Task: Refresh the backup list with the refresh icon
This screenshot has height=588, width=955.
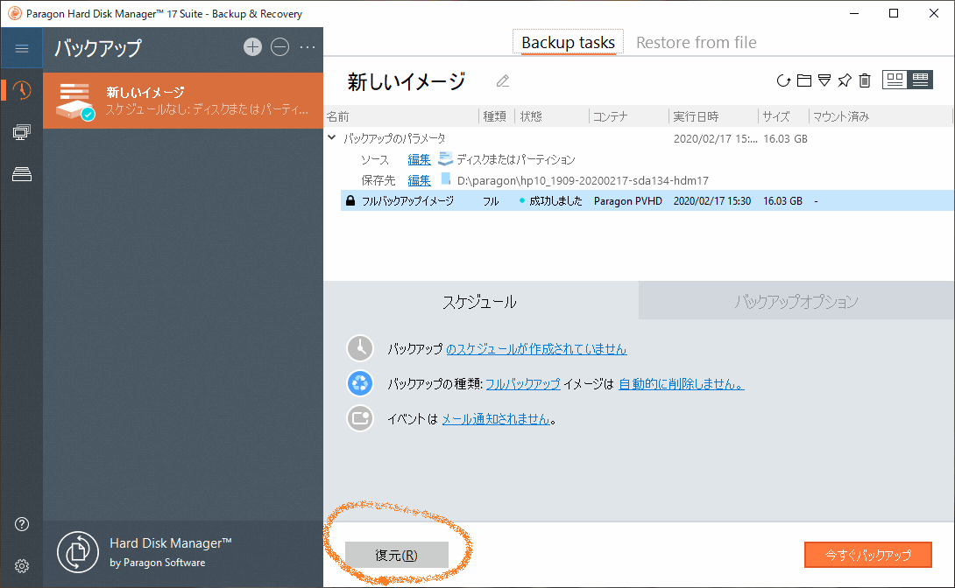Action: 783,80
